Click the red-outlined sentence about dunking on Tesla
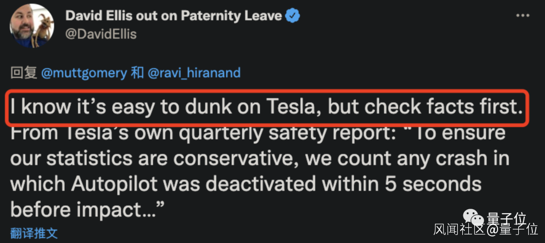 coord(266,107)
